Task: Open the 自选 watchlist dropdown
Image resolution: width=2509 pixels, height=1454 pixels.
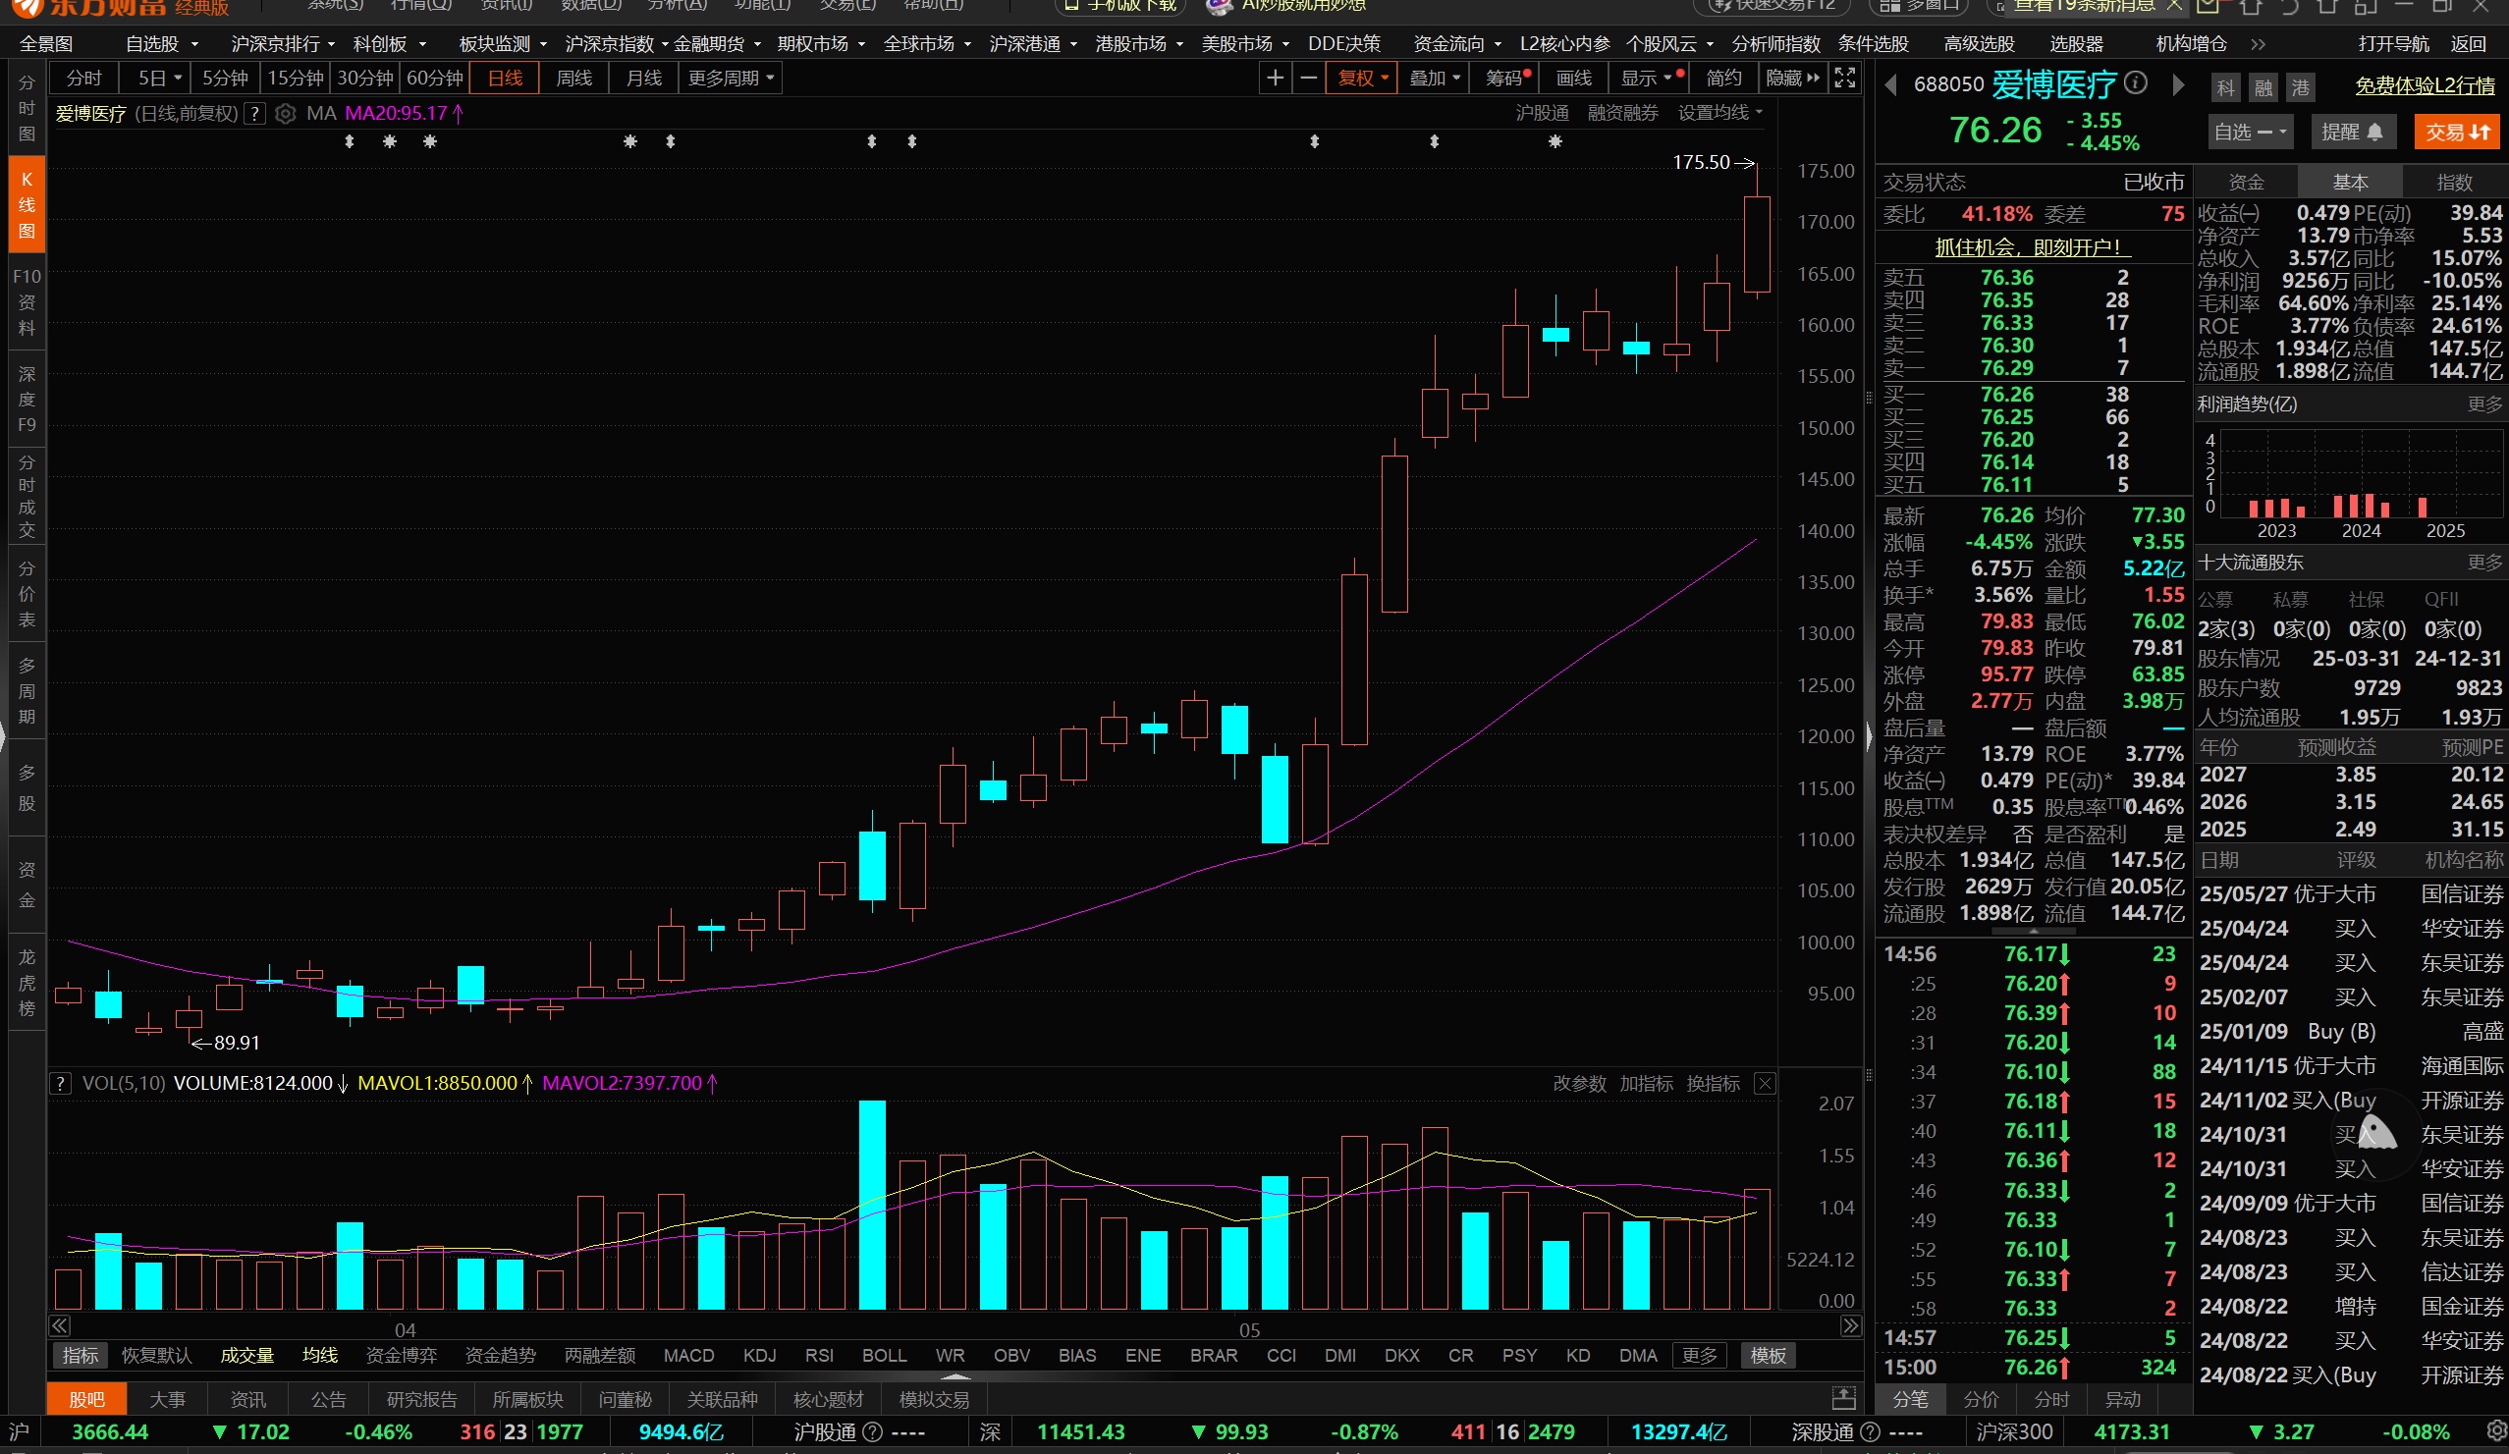Action: point(2250,133)
